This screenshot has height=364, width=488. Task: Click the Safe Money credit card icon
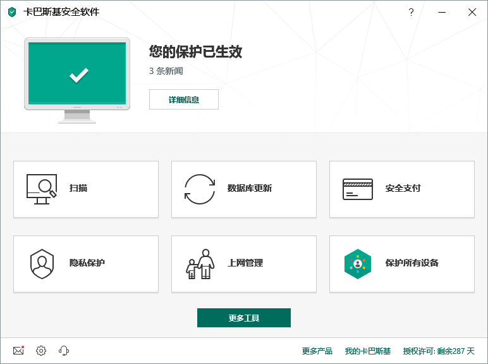tap(358, 189)
